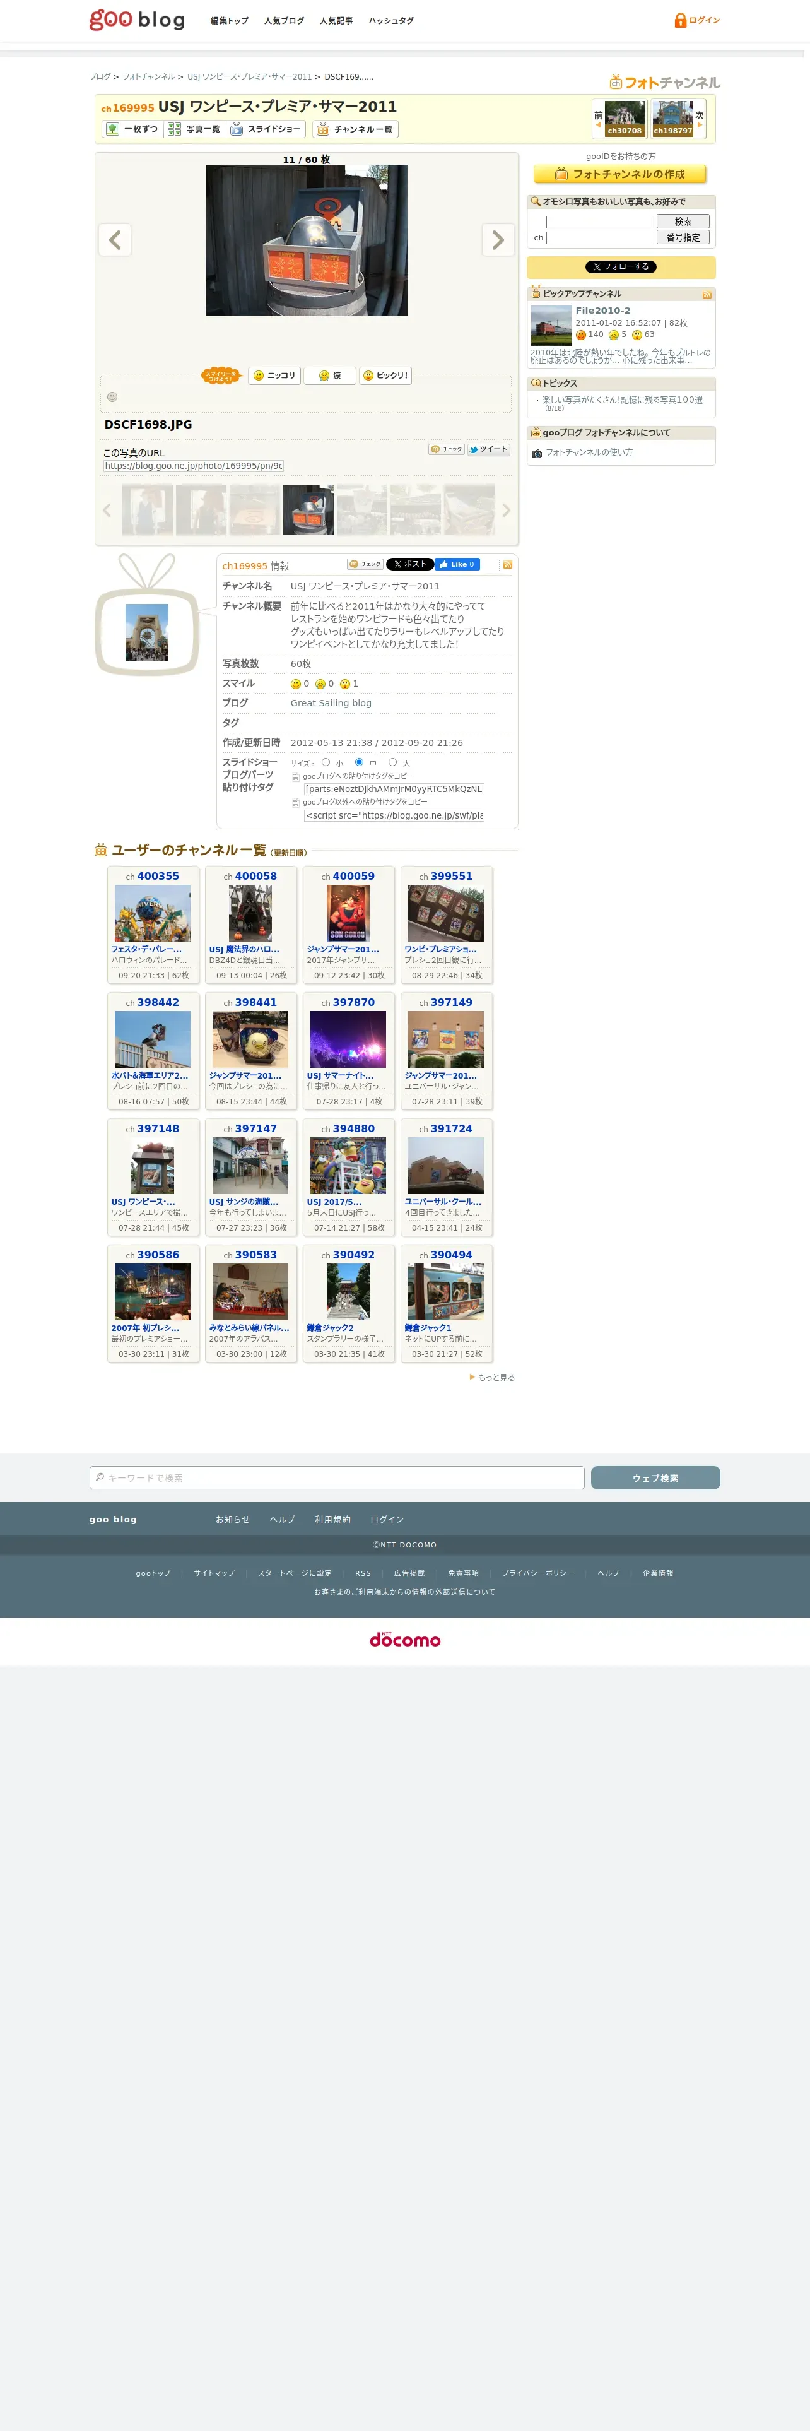
Task: Click the keyword search field beside 検索
Action: [x=599, y=222]
